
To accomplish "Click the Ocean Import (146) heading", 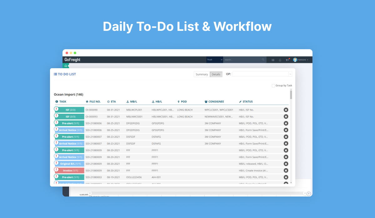I will (x=68, y=94).
